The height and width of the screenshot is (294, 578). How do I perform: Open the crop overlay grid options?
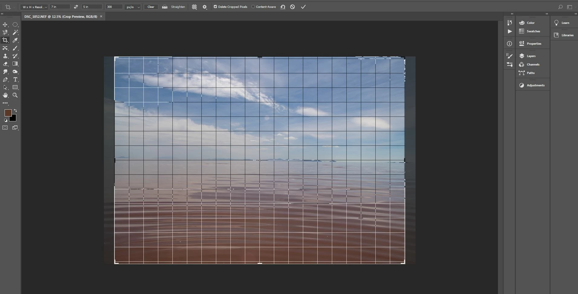194,7
